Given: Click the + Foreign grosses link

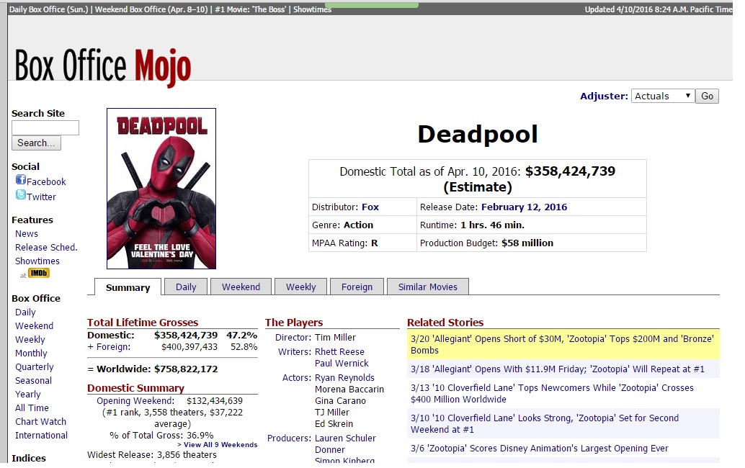Looking at the screenshot, I should pyautogui.click(x=114, y=347).
